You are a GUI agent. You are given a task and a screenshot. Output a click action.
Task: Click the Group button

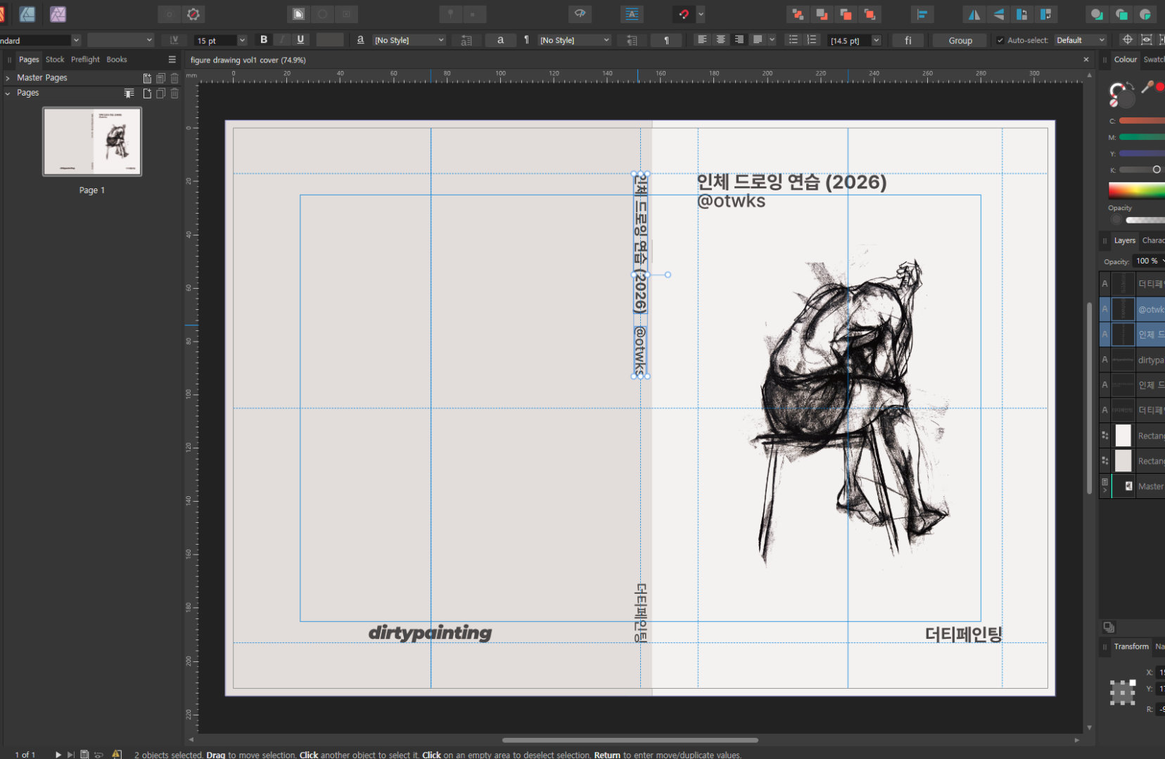coord(960,41)
